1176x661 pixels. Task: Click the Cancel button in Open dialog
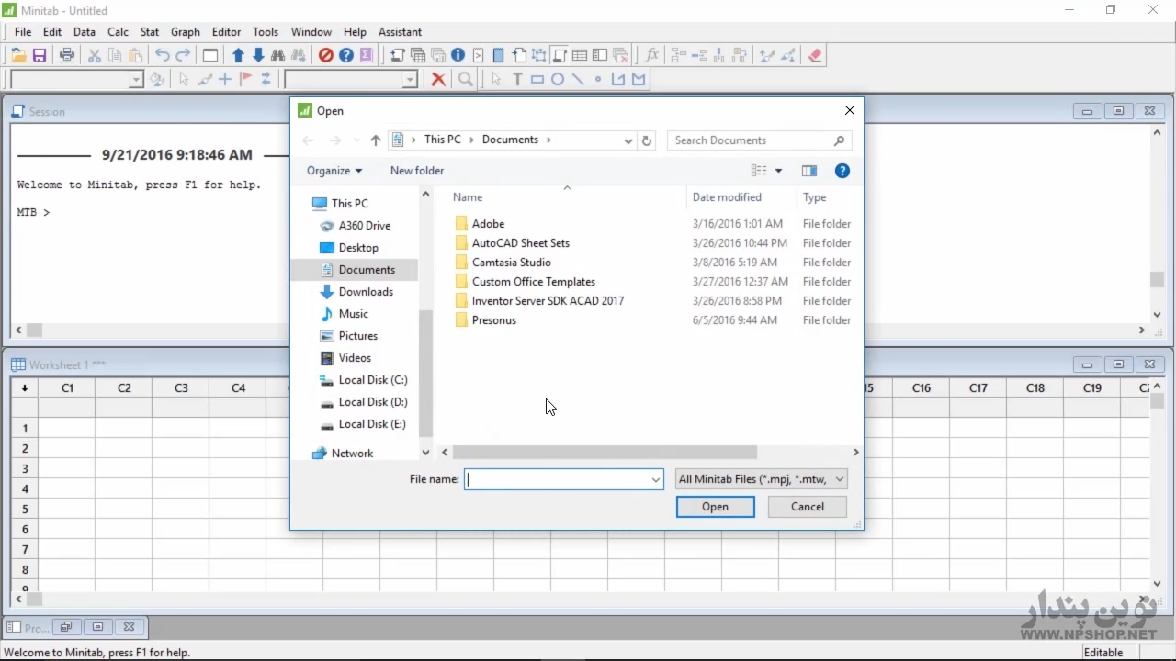click(807, 507)
